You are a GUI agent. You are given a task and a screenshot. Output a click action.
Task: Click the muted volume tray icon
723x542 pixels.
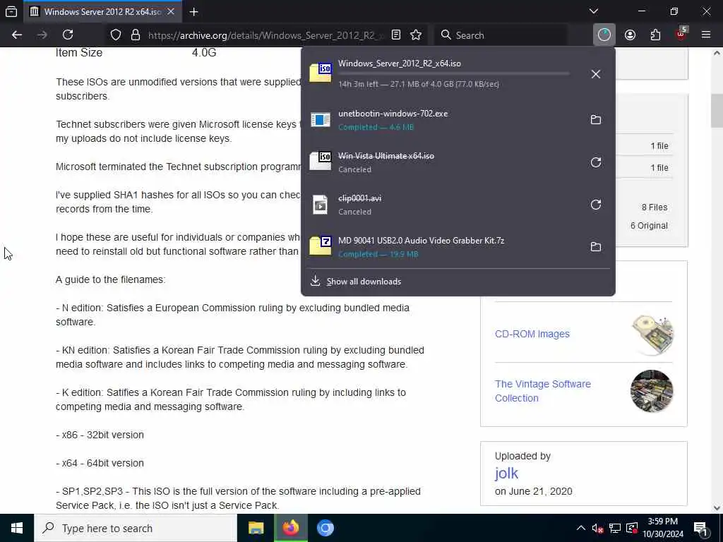(x=597, y=528)
